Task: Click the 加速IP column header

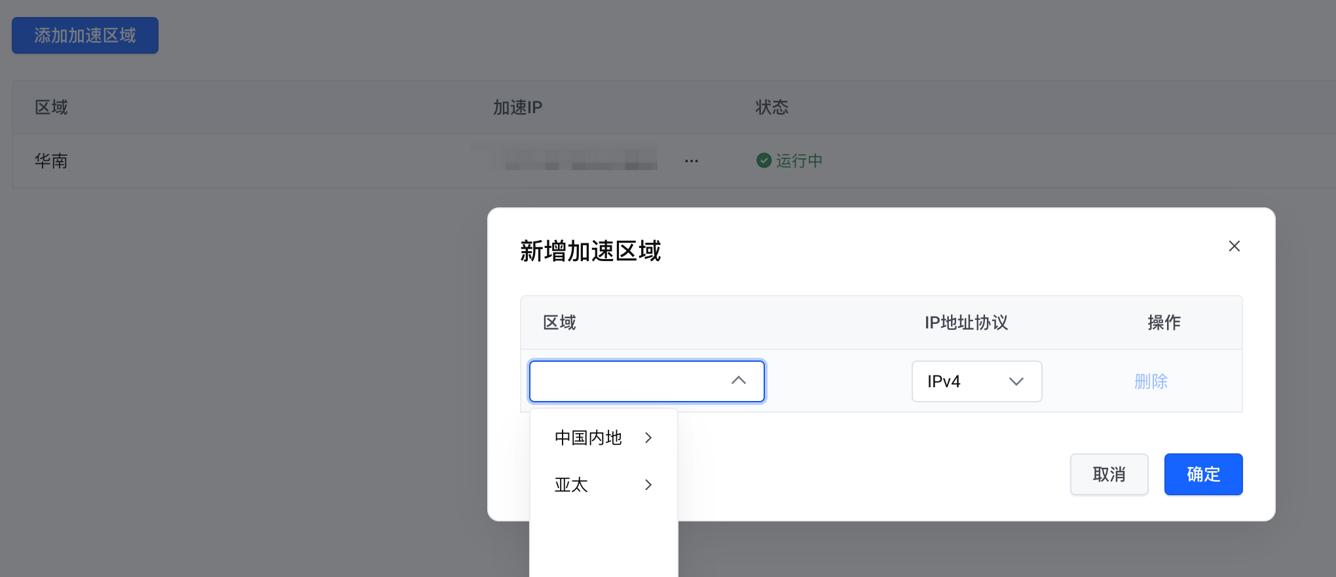Action: coord(517,107)
